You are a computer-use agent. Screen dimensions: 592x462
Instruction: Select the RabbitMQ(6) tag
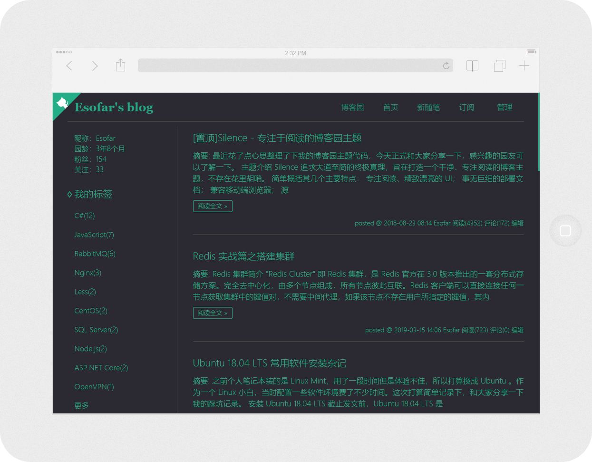point(95,254)
